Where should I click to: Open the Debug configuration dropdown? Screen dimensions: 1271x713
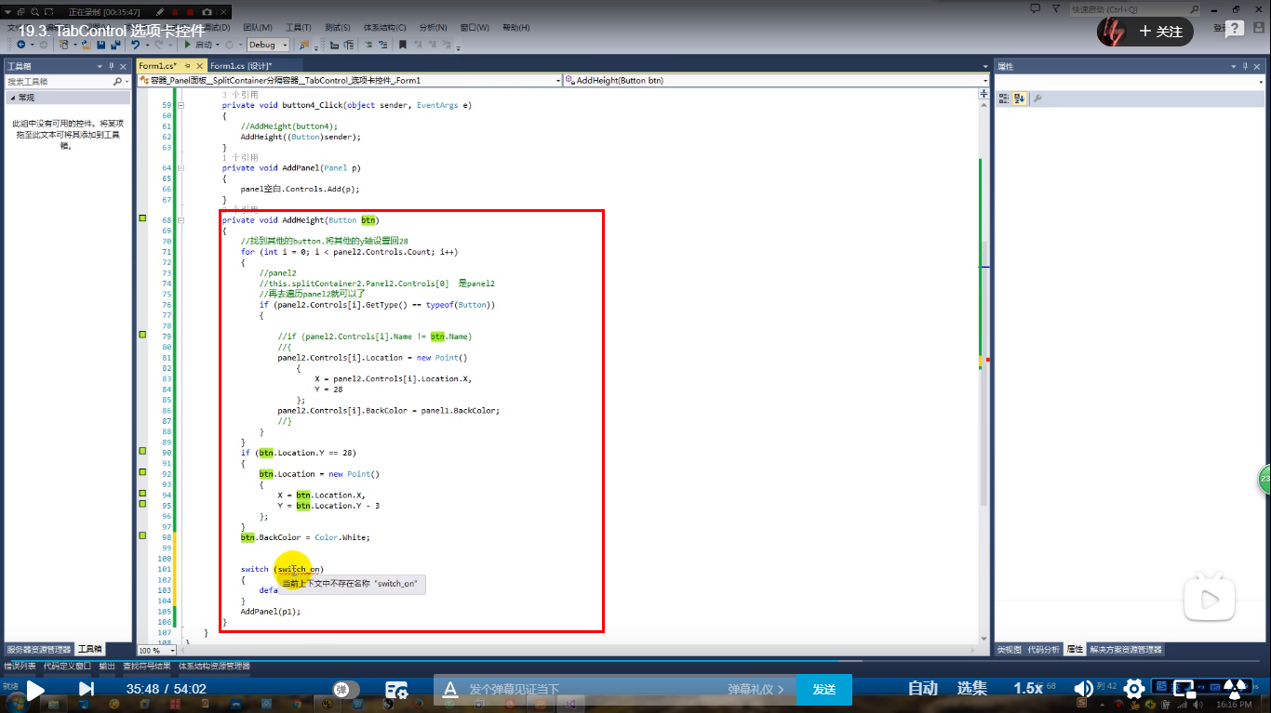282,45
